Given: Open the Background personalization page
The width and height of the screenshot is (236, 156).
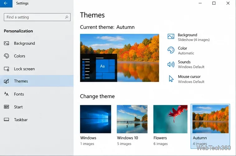Looking at the screenshot, I should pyautogui.click(x=37, y=43).
